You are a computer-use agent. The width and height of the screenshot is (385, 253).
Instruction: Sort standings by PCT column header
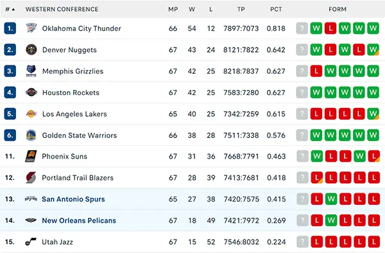(276, 10)
